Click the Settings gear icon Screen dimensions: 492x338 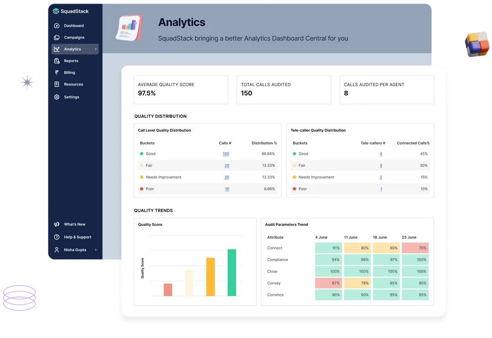click(x=57, y=97)
